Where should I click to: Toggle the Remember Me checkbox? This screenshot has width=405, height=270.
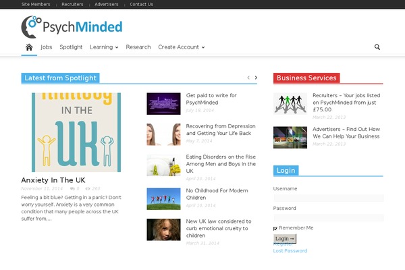pyautogui.click(x=275, y=229)
